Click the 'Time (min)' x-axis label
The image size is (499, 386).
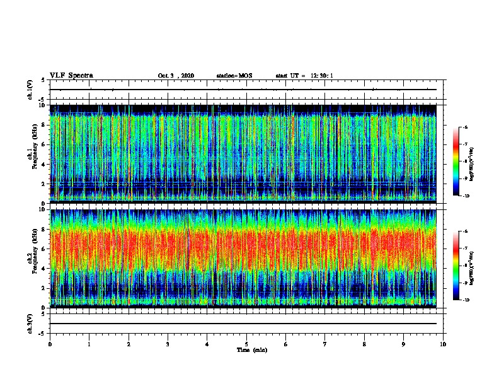pyautogui.click(x=252, y=350)
